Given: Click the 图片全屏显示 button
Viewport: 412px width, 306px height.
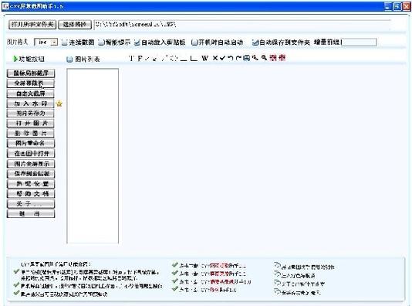Looking at the screenshot, I should coord(31,164).
